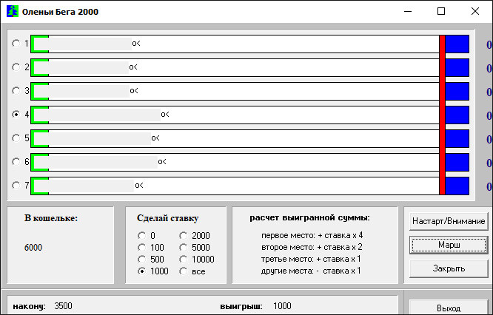Click the 'накону' value 3500
The image size is (493, 315).
63,306
